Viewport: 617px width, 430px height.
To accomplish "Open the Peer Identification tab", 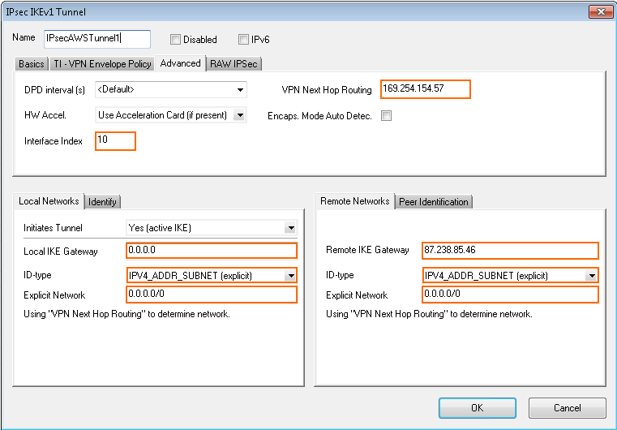I will (x=434, y=202).
